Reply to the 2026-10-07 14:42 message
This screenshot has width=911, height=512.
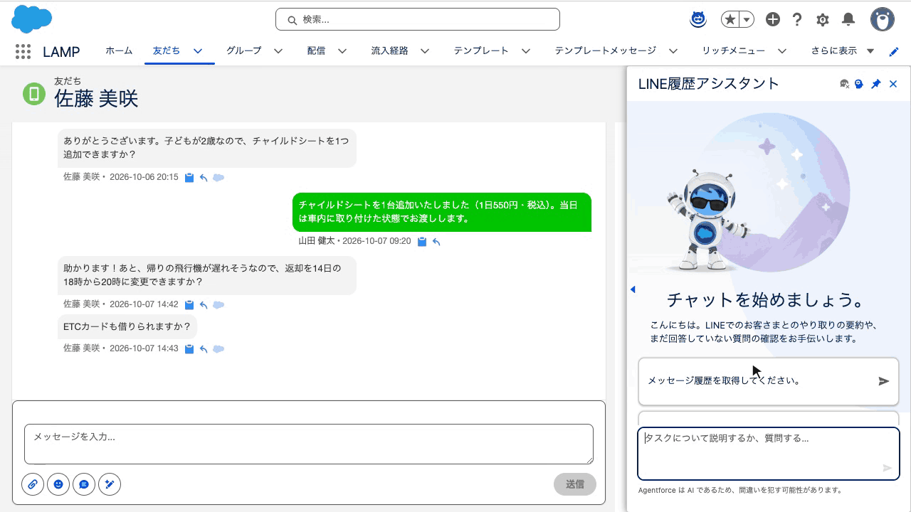[x=204, y=304]
